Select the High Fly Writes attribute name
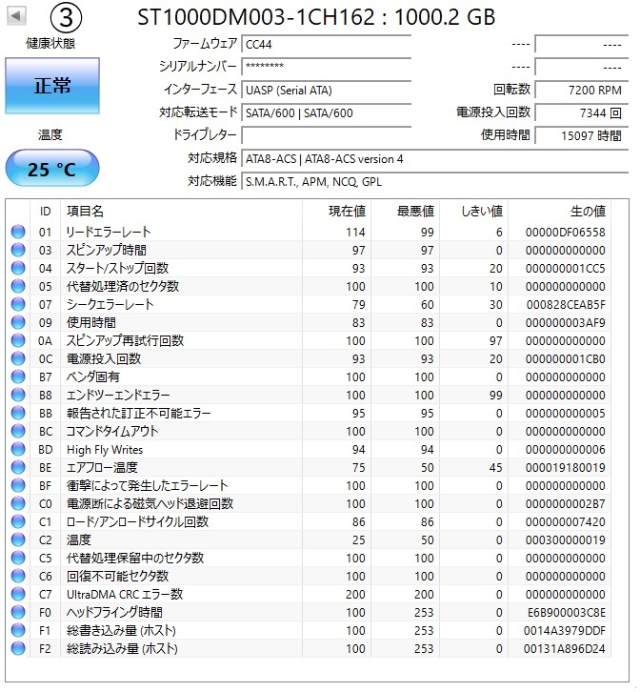The width and height of the screenshot is (640, 692). click(x=105, y=449)
